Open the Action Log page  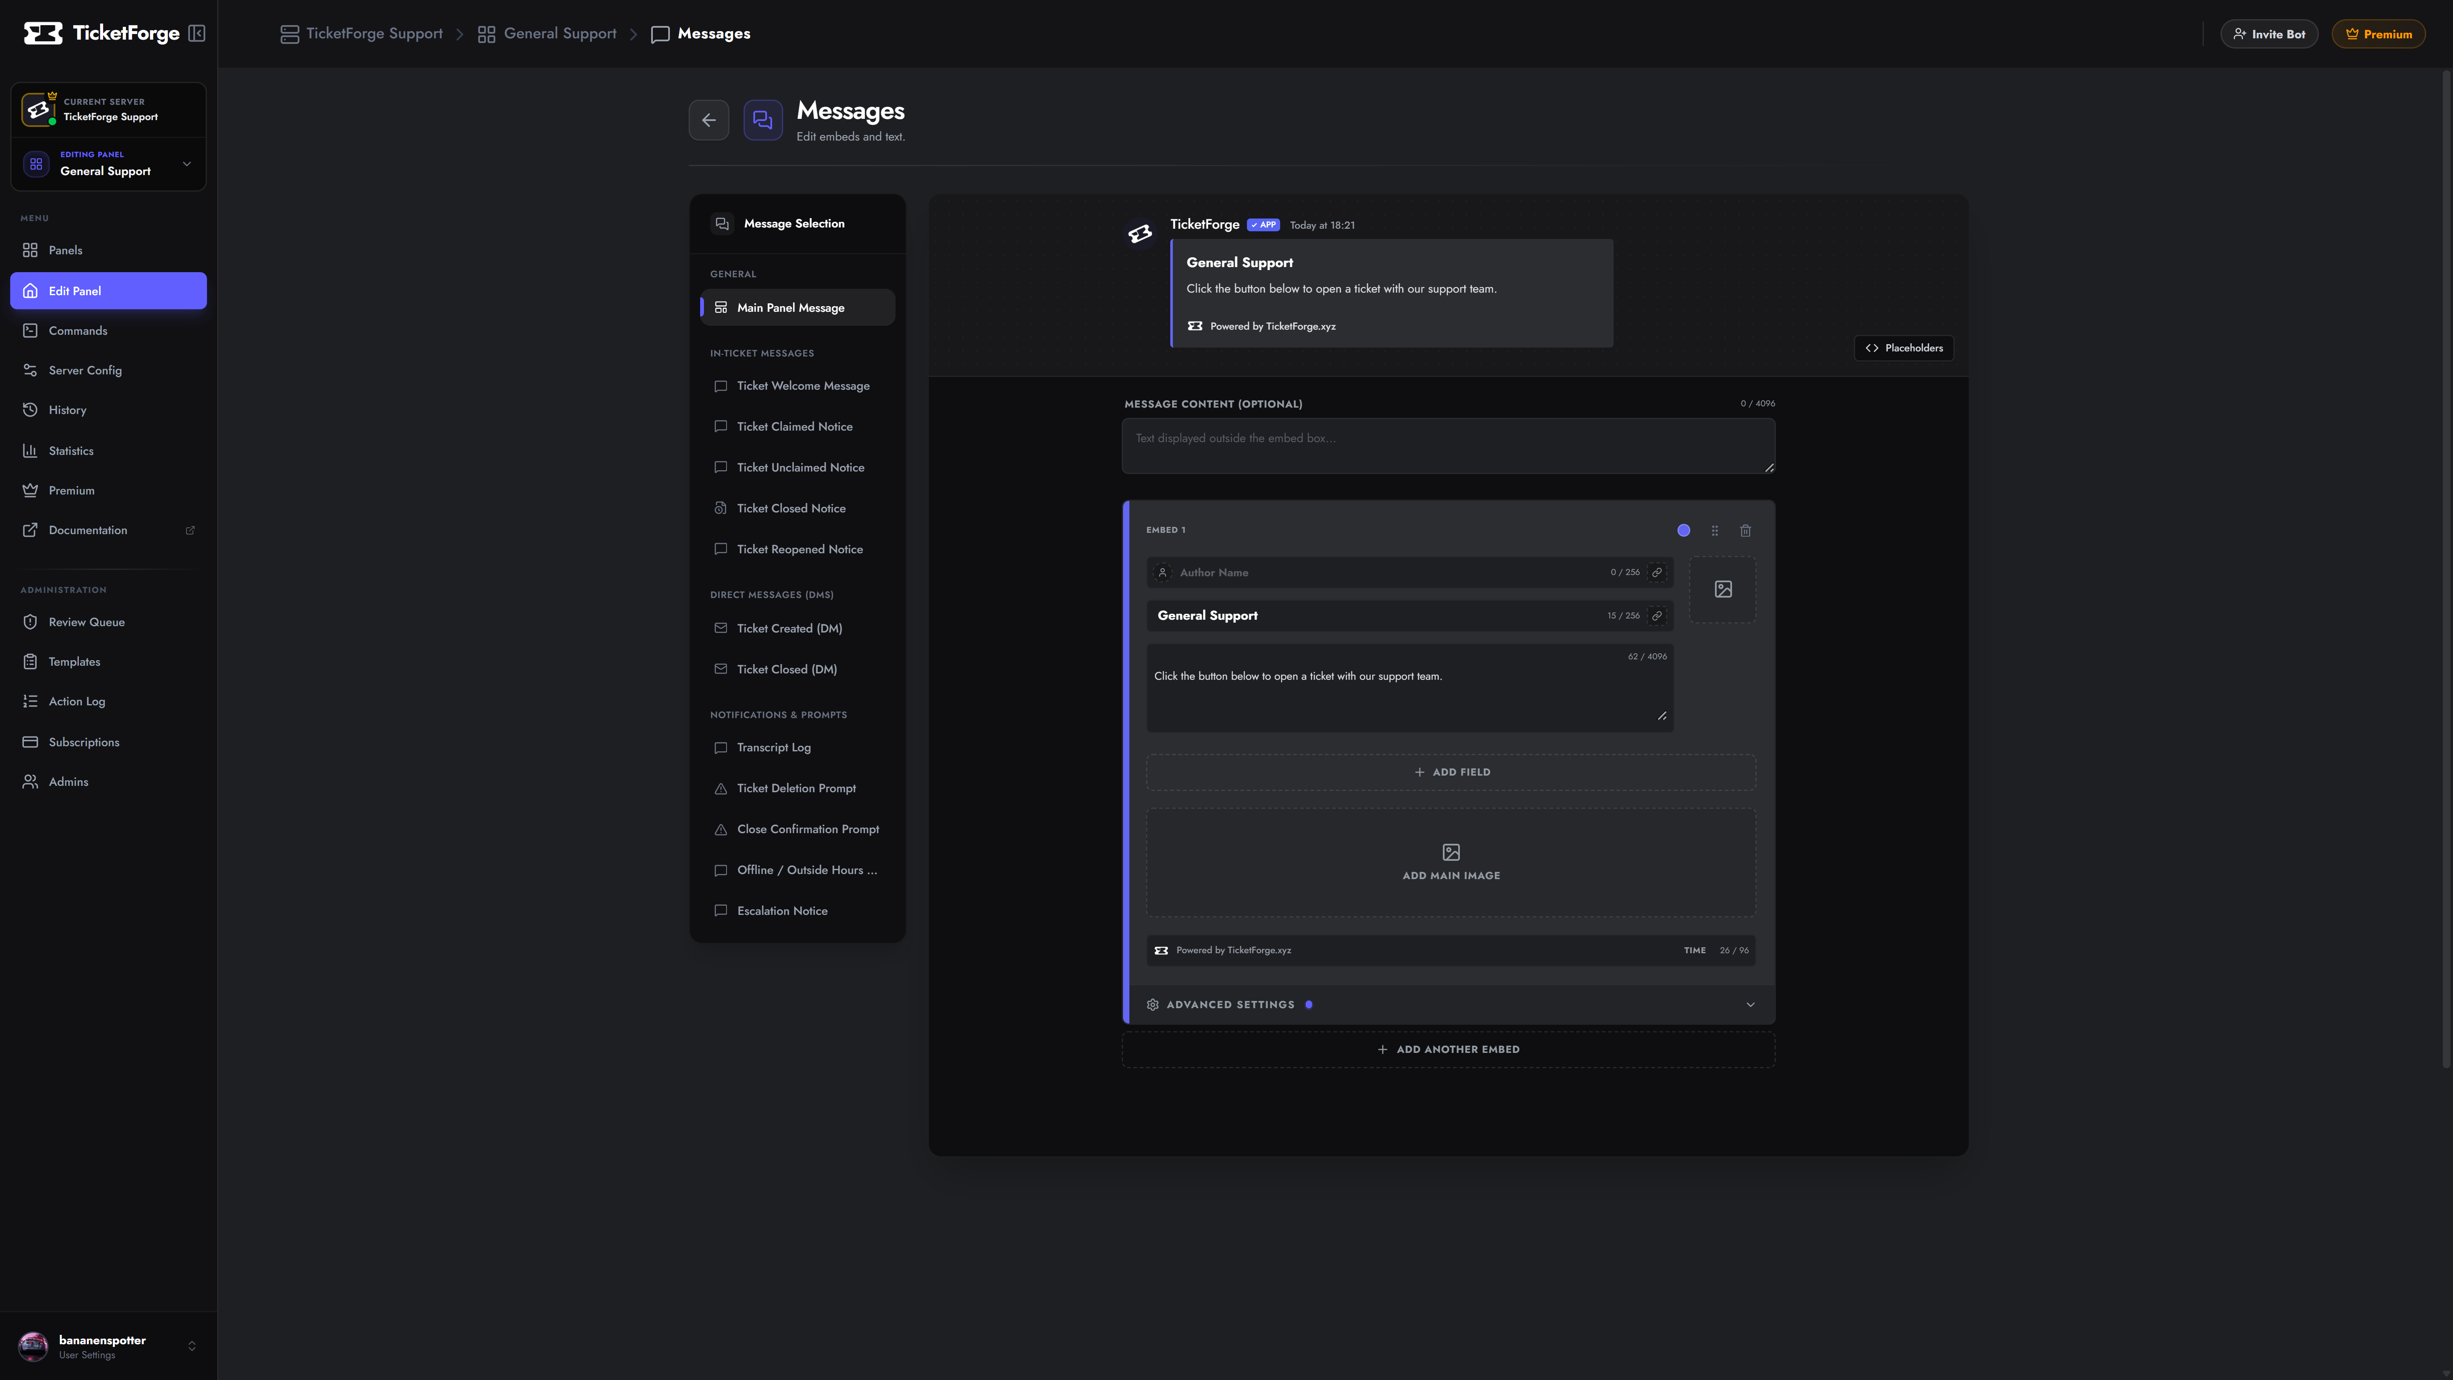109,702
